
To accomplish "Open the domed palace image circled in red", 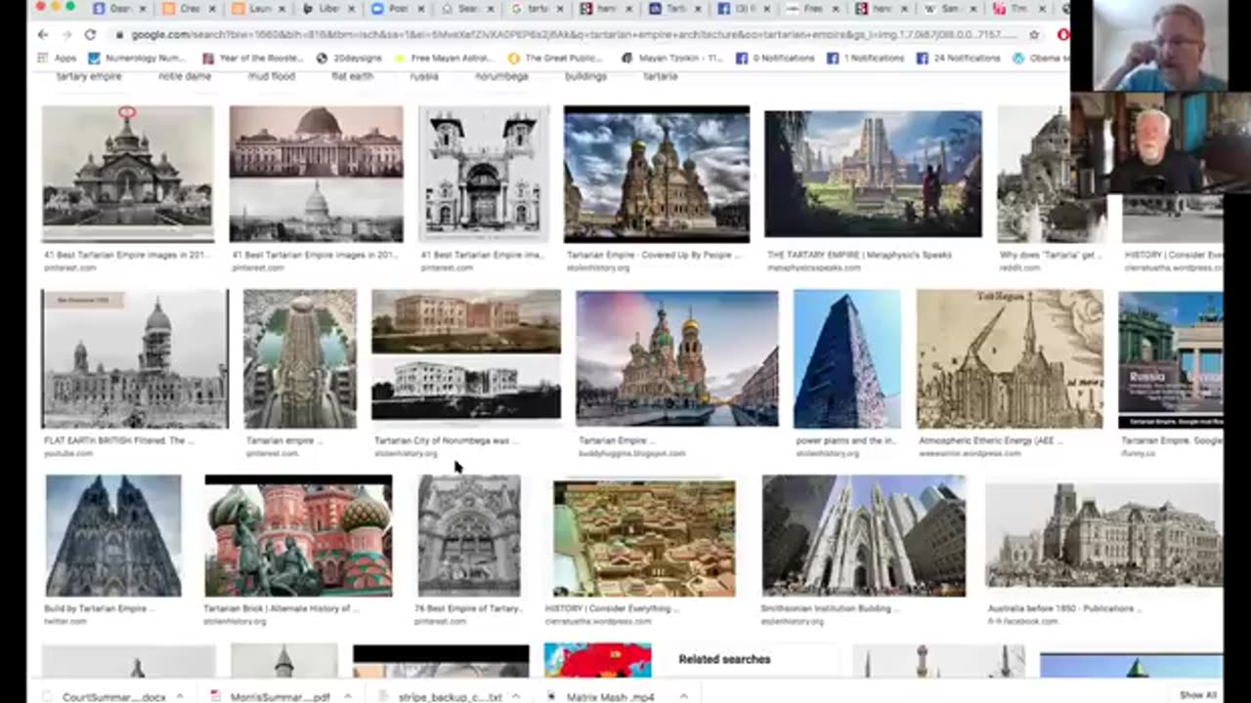I will [127, 173].
